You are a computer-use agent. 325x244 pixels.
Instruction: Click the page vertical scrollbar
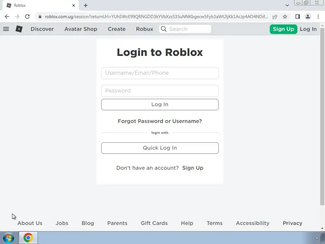(x=322, y=116)
